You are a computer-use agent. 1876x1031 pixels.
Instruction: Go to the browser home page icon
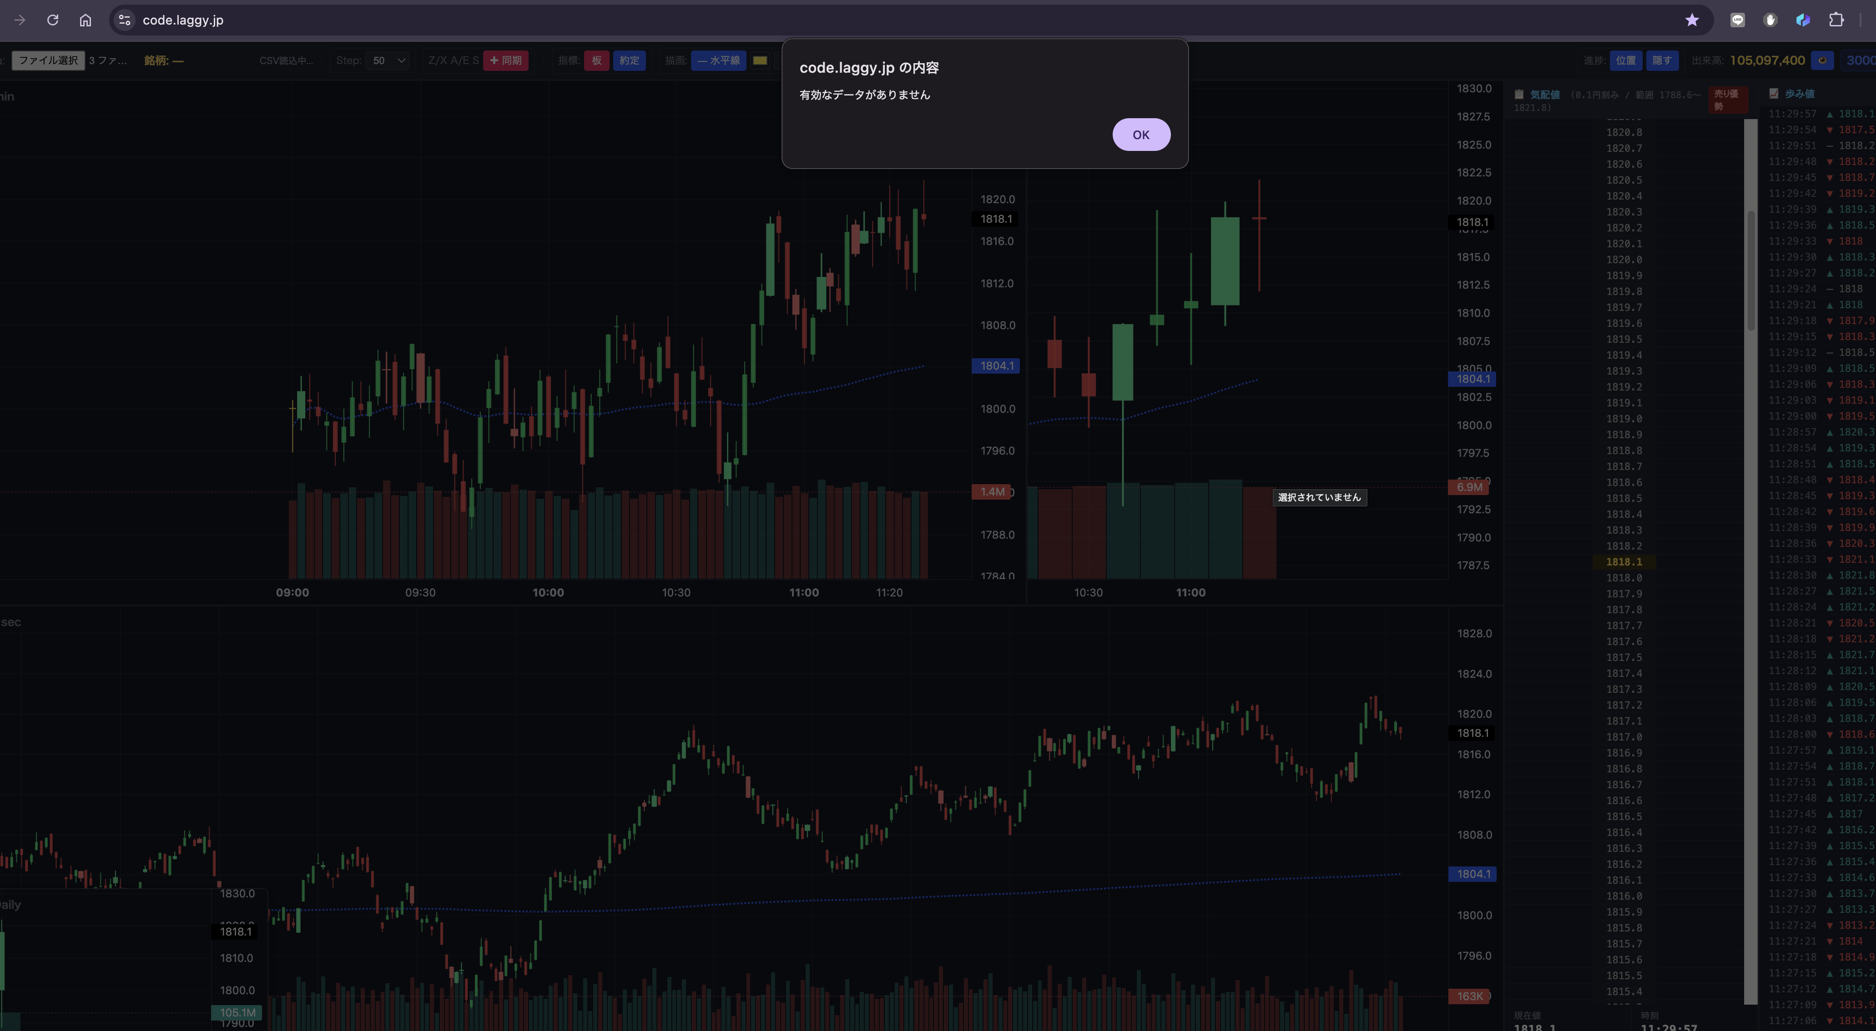click(x=85, y=20)
